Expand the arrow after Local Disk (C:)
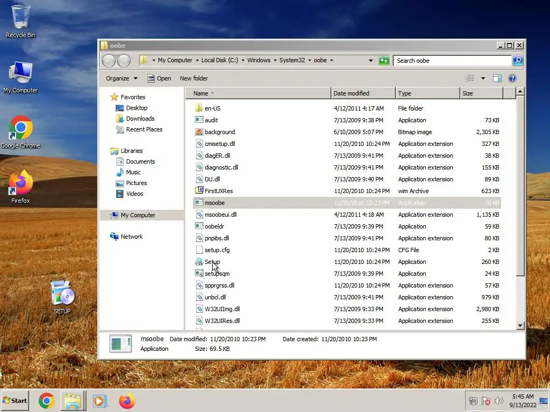550x412 pixels. (243, 60)
